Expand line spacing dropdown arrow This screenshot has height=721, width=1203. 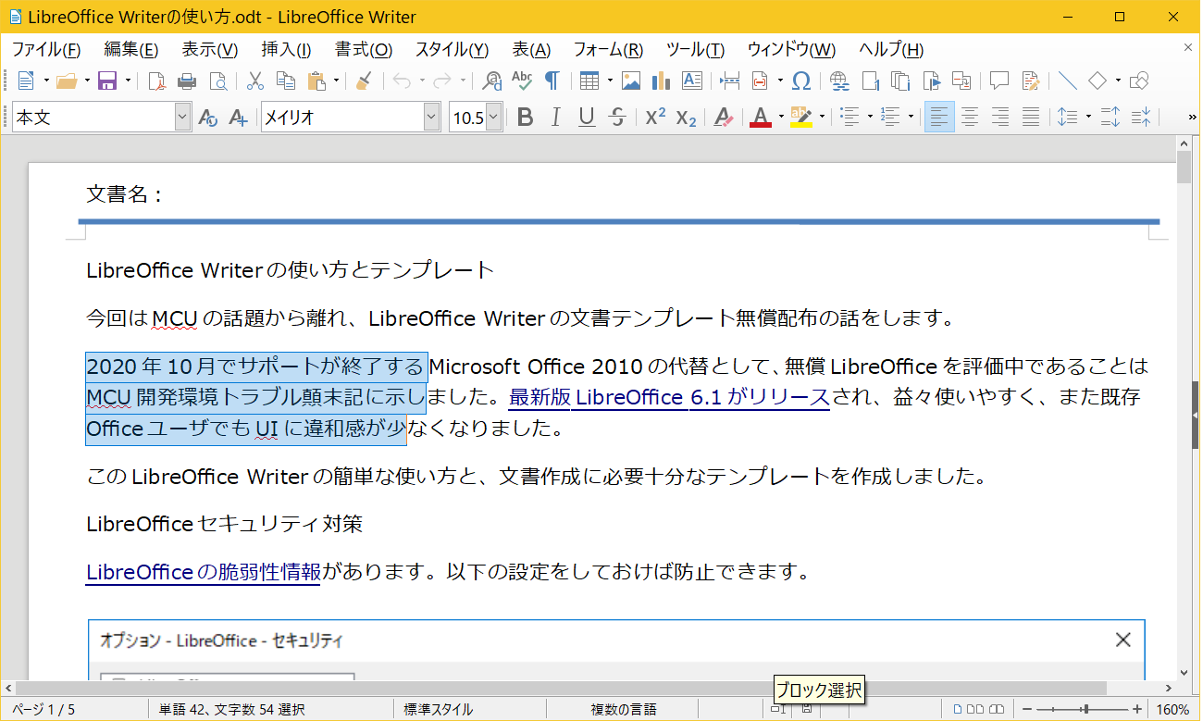coord(1088,118)
